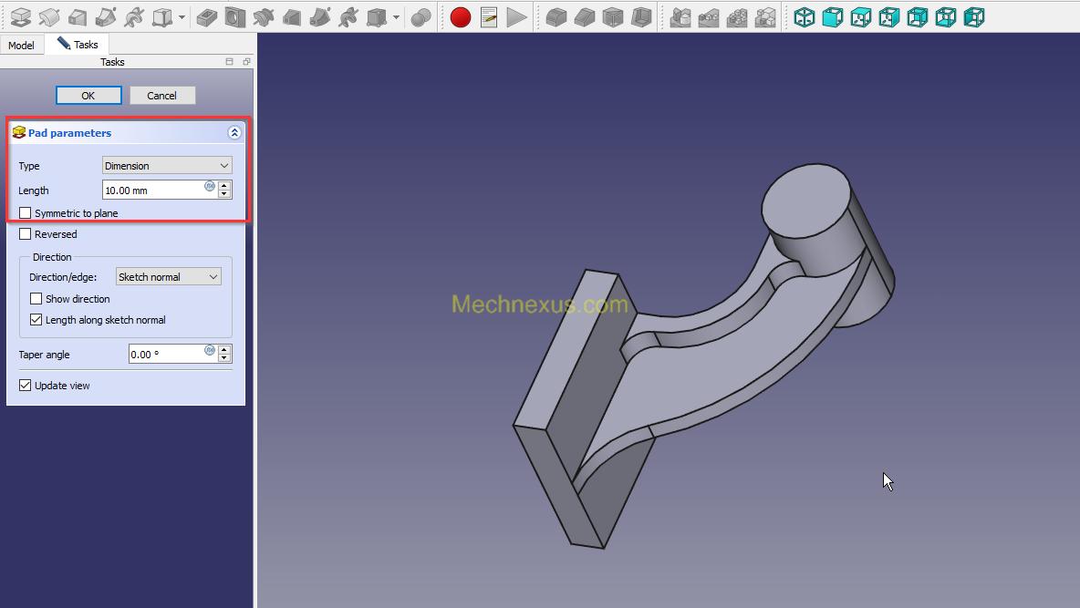This screenshot has width=1080, height=608.
Task: Toggle the Reversed checkbox
Action: pyautogui.click(x=26, y=234)
